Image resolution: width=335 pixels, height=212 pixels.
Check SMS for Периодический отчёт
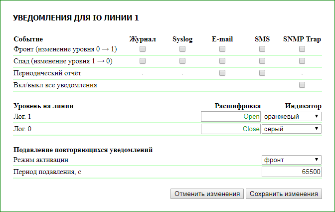262,73
